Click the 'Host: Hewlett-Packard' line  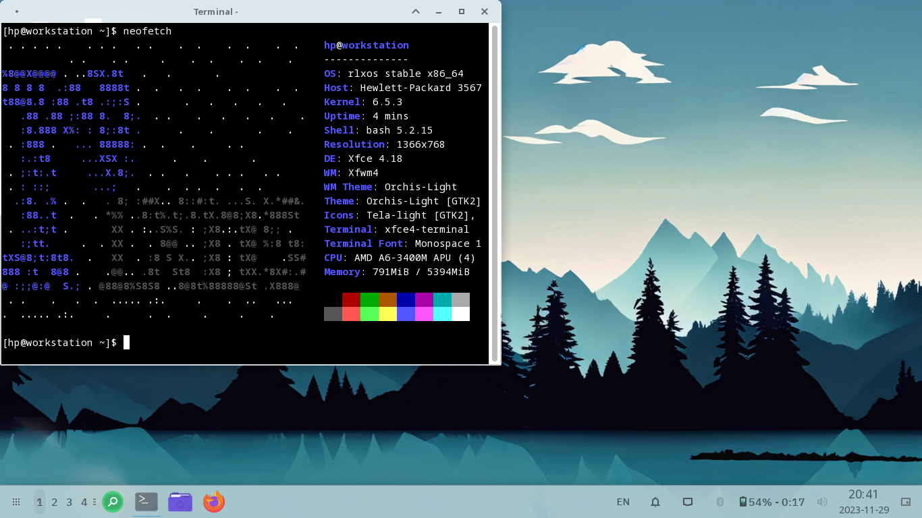click(x=403, y=88)
